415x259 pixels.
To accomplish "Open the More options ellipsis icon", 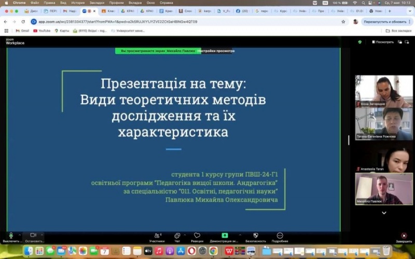I will click(280, 236).
